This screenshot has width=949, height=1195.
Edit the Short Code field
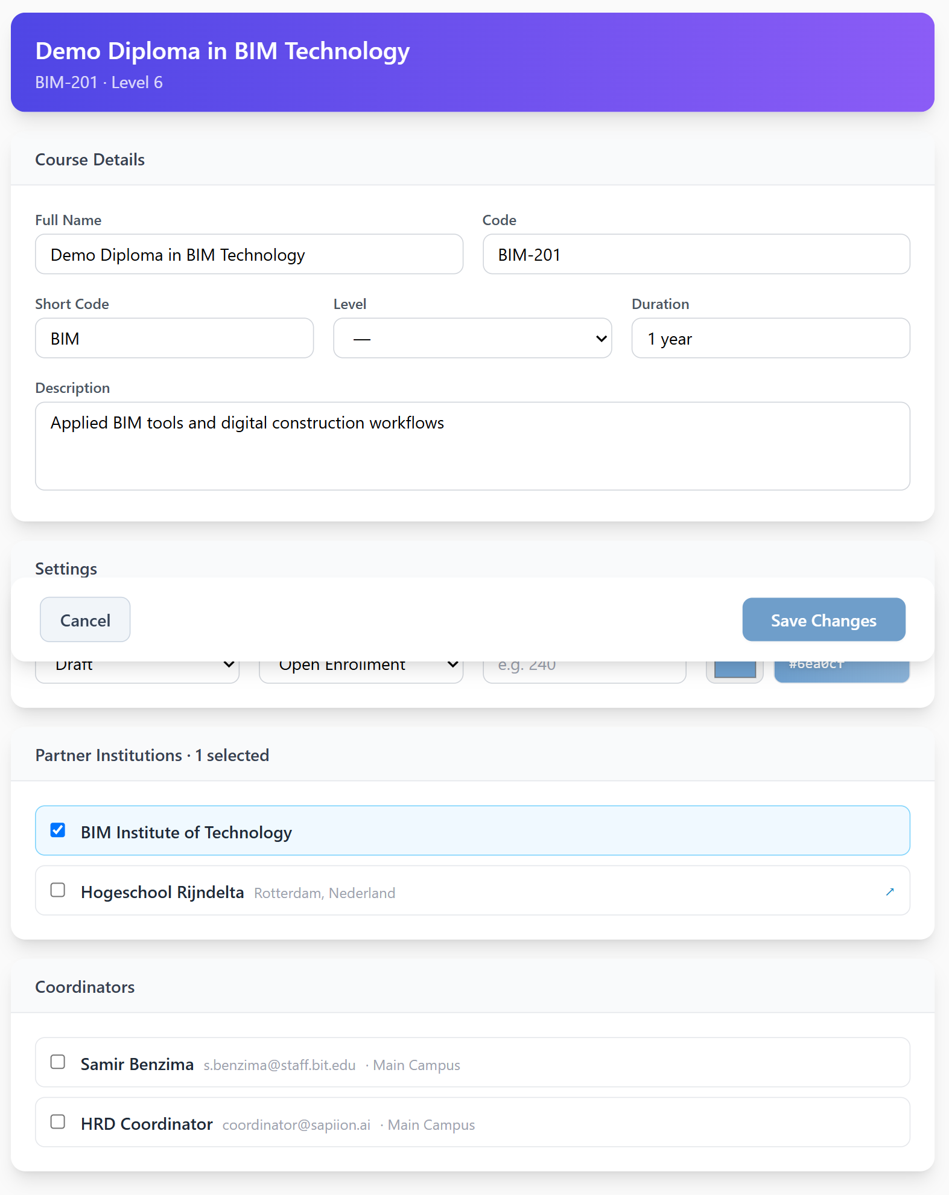(174, 338)
